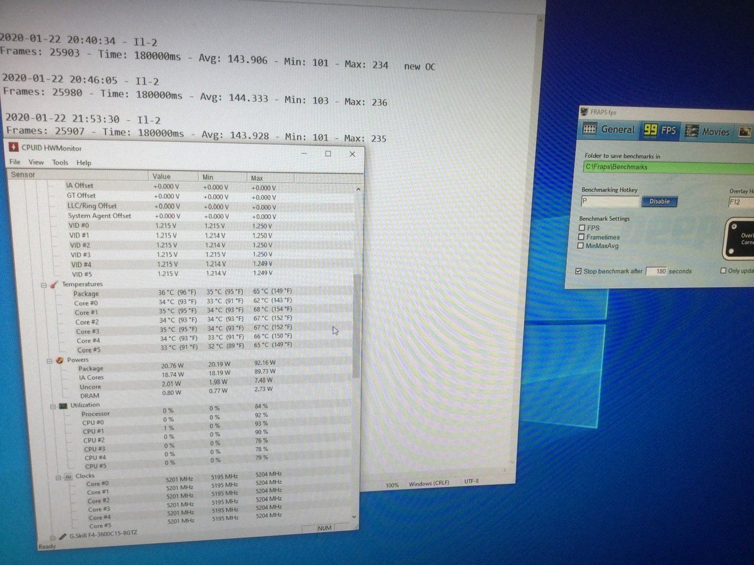The height and width of the screenshot is (565, 754).
Task: Click UTF-8 encoding in Notepad status bar
Action: coord(471,481)
